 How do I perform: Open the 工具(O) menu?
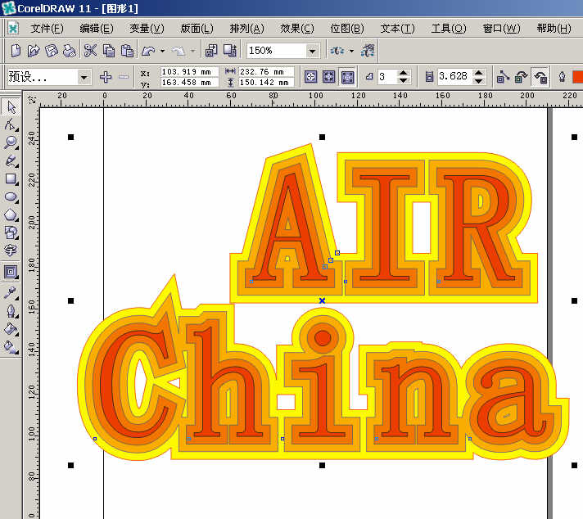pyautogui.click(x=448, y=29)
